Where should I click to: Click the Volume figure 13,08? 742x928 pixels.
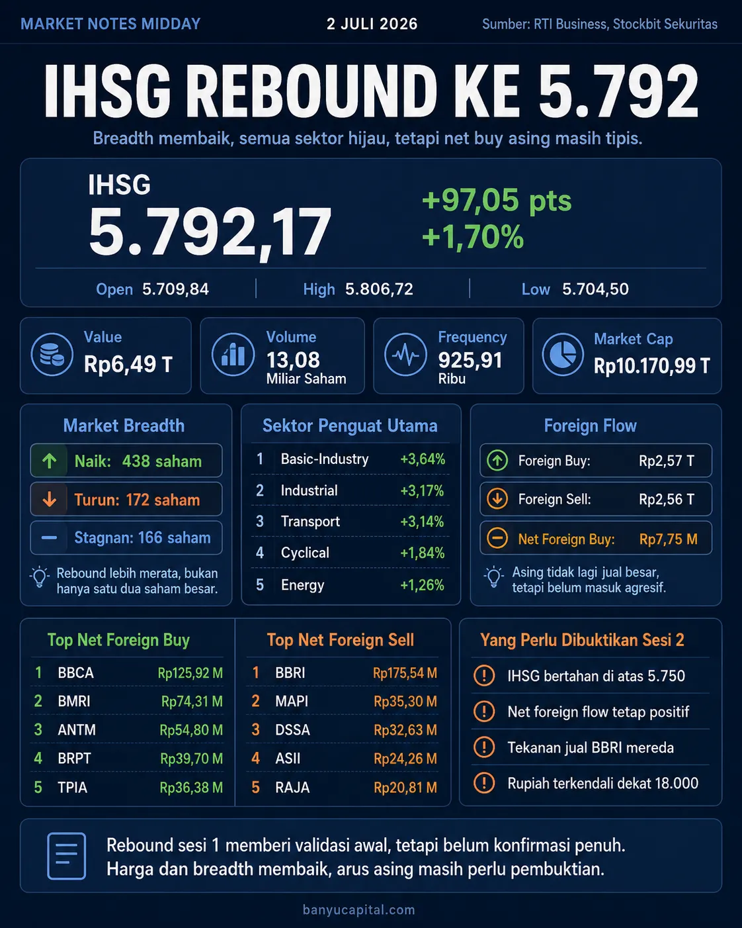pos(293,360)
